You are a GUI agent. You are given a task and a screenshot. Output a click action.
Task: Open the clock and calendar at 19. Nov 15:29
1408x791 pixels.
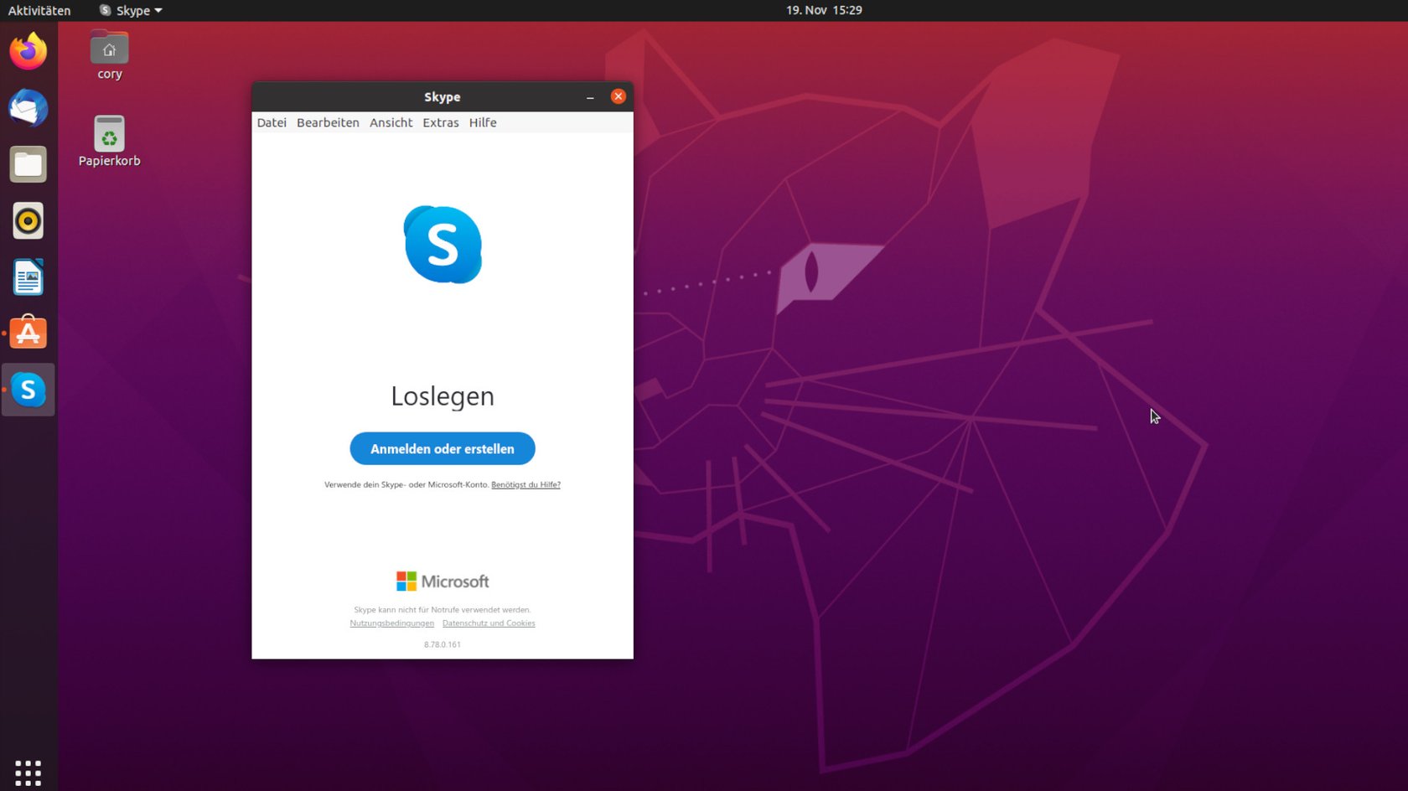point(824,10)
